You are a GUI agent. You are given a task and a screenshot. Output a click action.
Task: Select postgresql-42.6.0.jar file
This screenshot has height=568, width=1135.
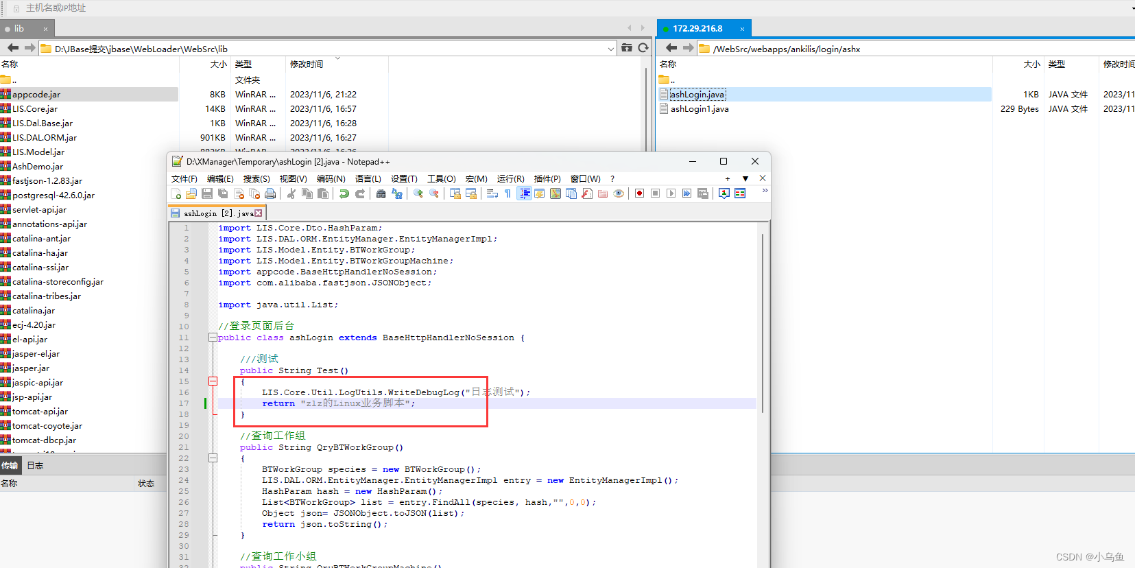[53, 196]
